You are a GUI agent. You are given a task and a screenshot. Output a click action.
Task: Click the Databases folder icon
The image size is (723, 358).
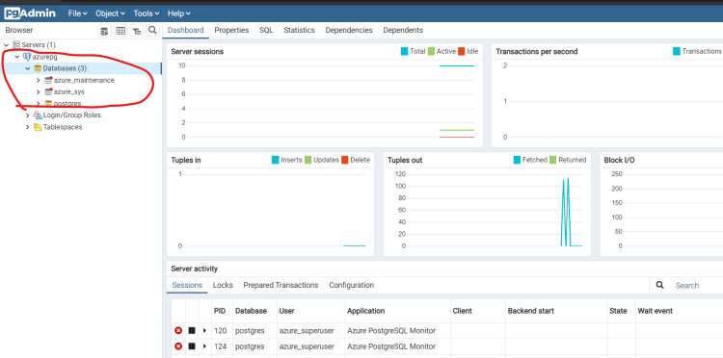pyautogui.click(x=38, y=68)
